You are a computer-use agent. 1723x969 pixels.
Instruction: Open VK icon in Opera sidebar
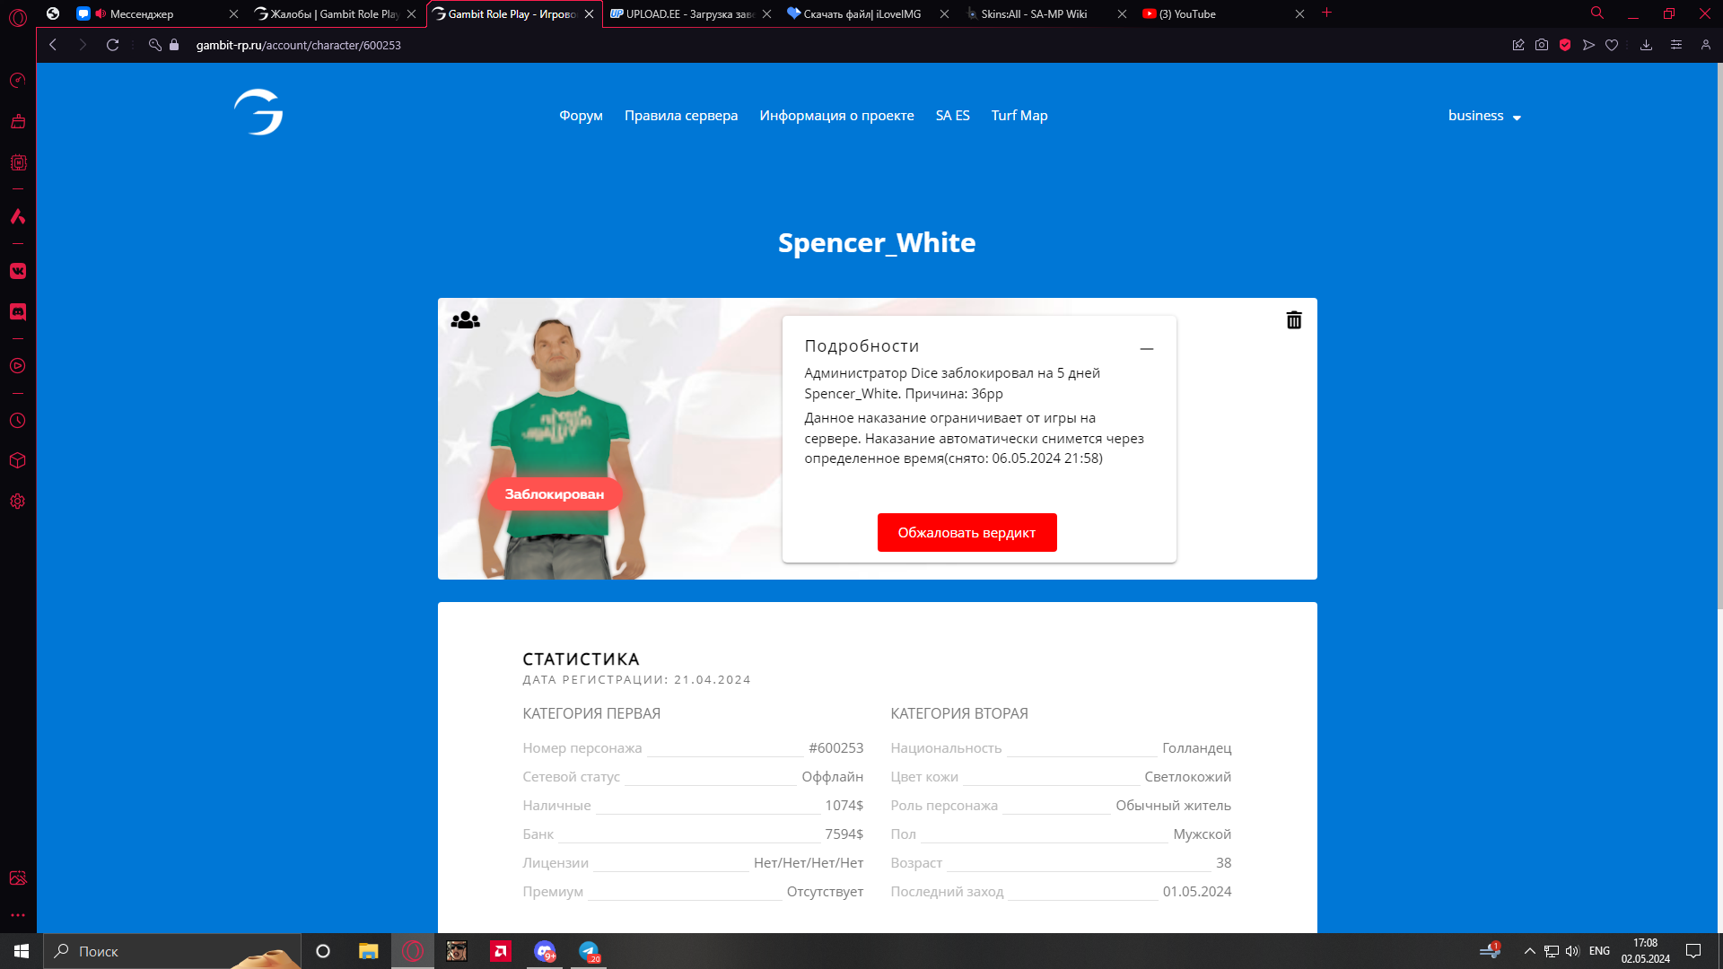(x=18, y=271)
